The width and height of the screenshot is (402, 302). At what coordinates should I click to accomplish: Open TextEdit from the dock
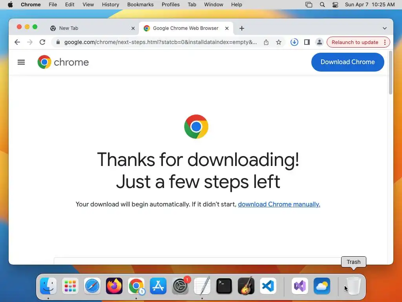coord(202,286)
